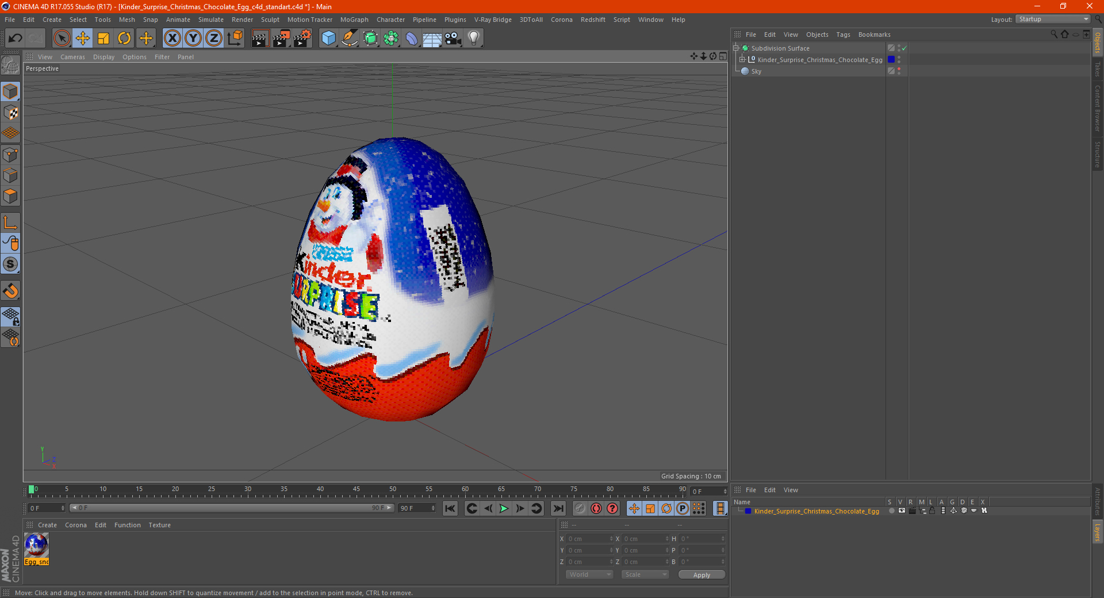Add a Light object

(x=473, y=39)
